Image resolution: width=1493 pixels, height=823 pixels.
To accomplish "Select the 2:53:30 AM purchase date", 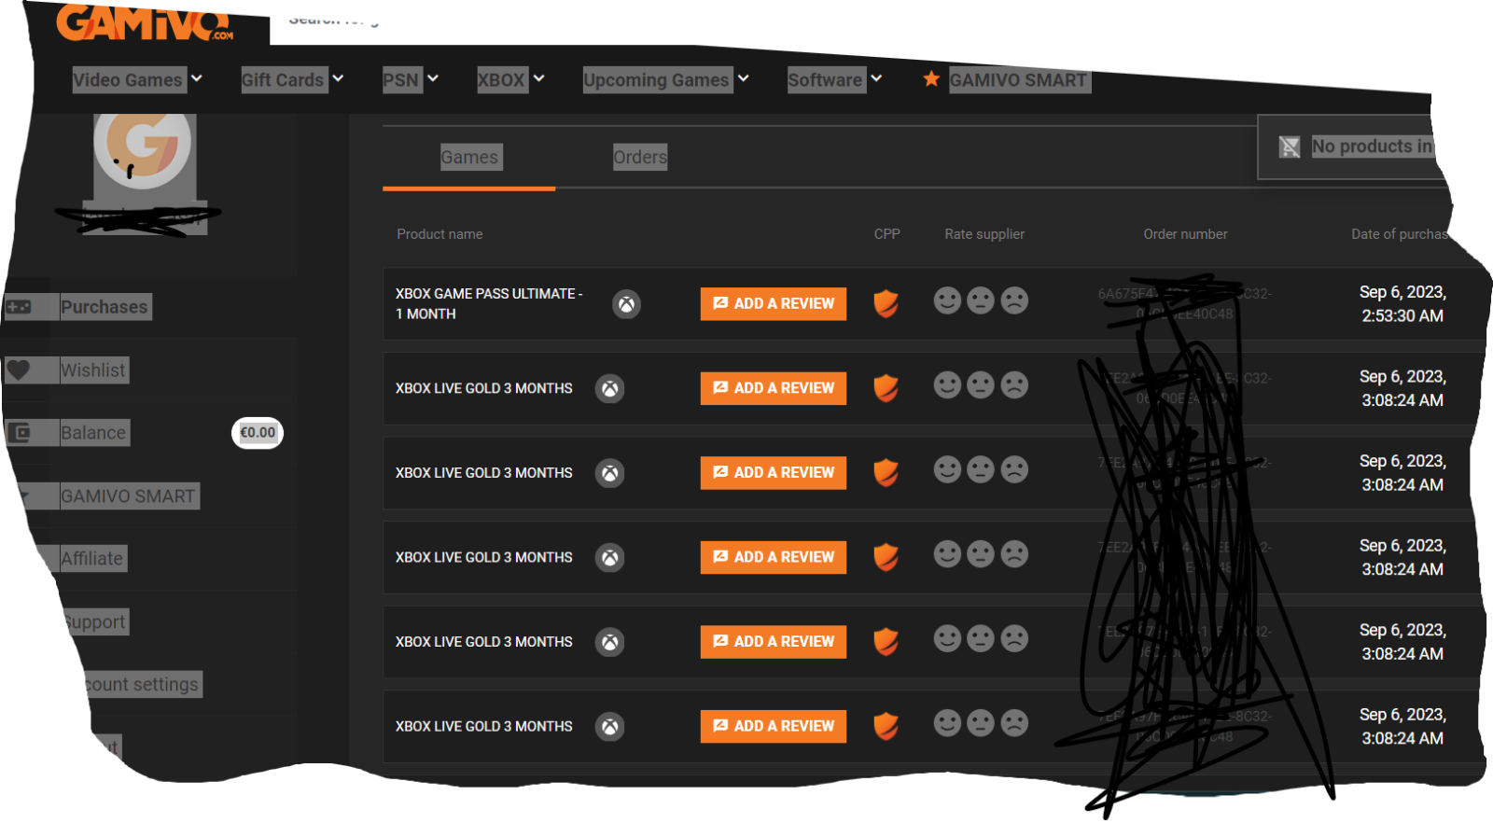I will click(x=1402, y=304).
